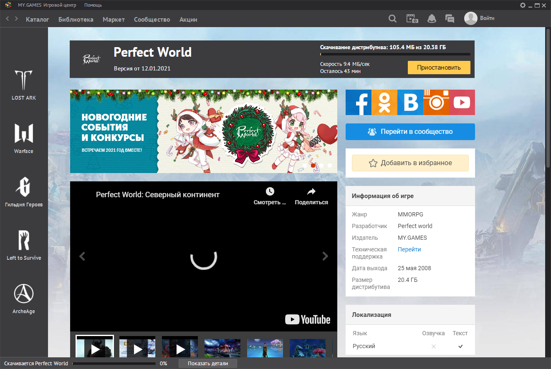Click the Приостановить button
551x369 pixels.
[x=439, y=68]
